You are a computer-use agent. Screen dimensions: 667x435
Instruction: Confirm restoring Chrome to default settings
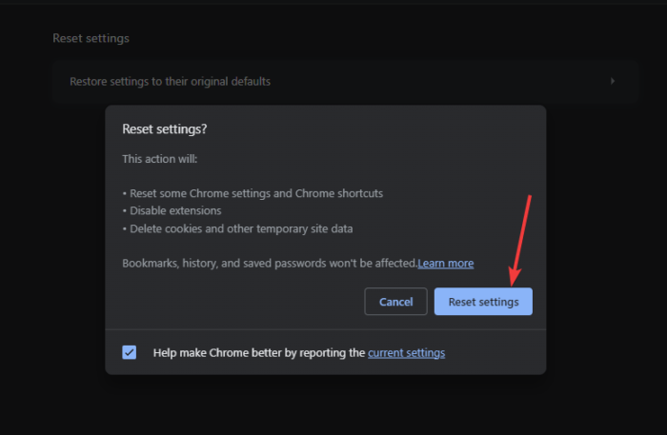point(483,302)
